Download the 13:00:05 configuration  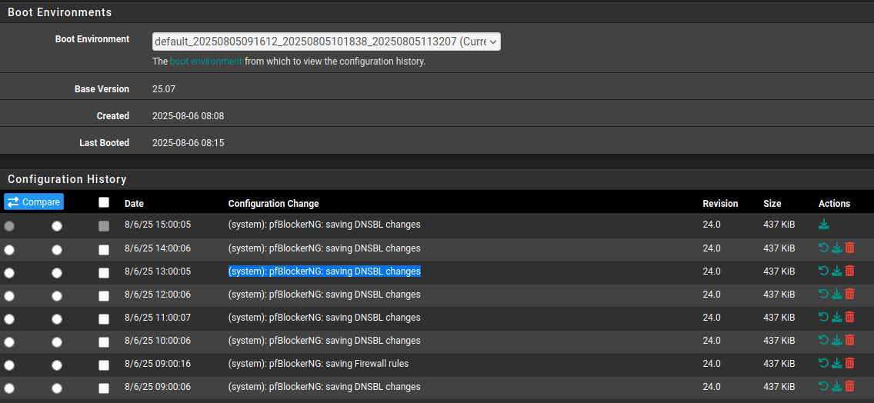point(836,271)
